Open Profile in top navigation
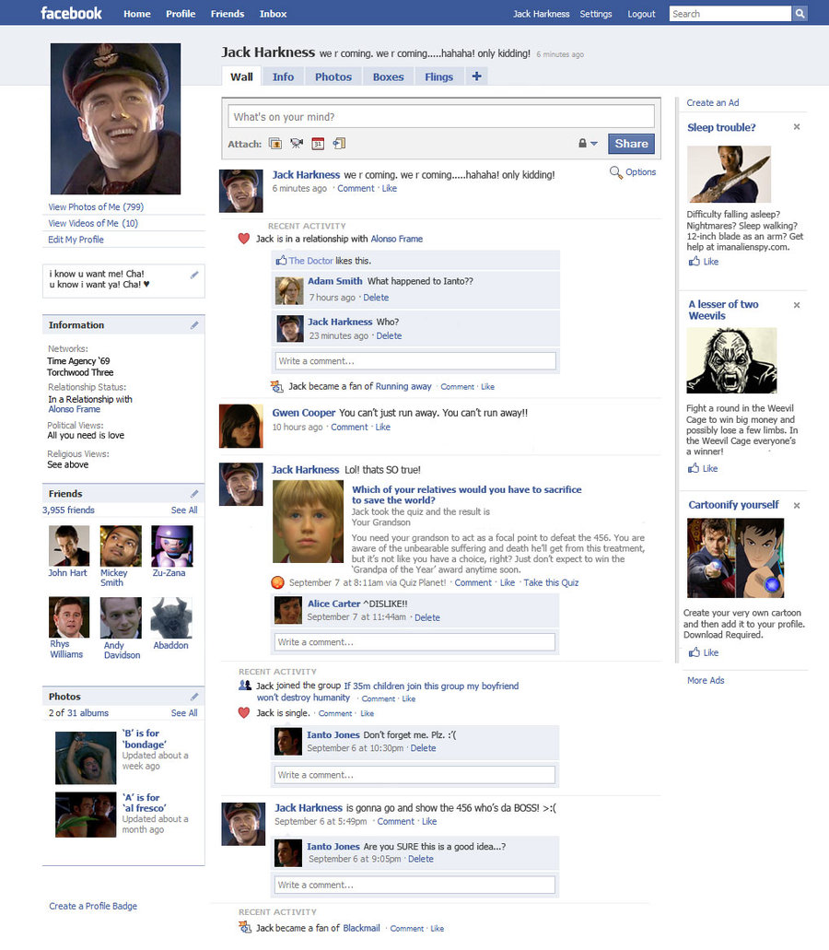This screenshot has height=950, width=829. click(181, 13)
